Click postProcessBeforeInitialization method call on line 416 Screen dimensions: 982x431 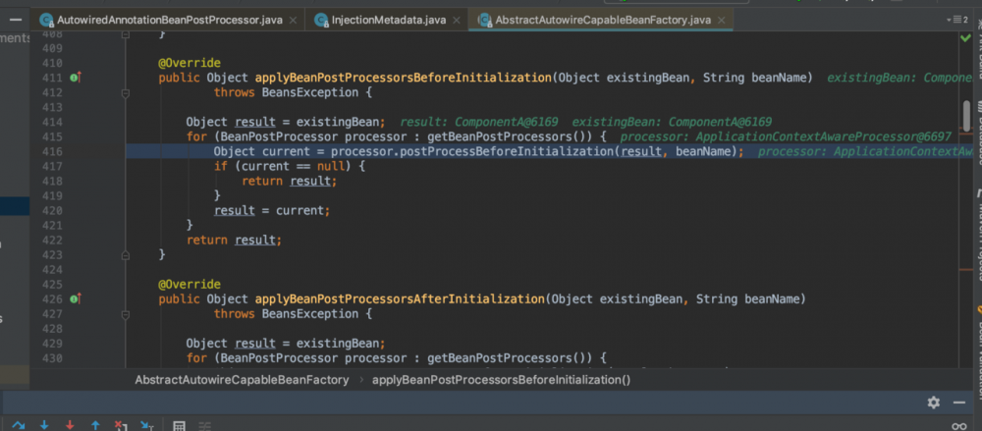509,151
